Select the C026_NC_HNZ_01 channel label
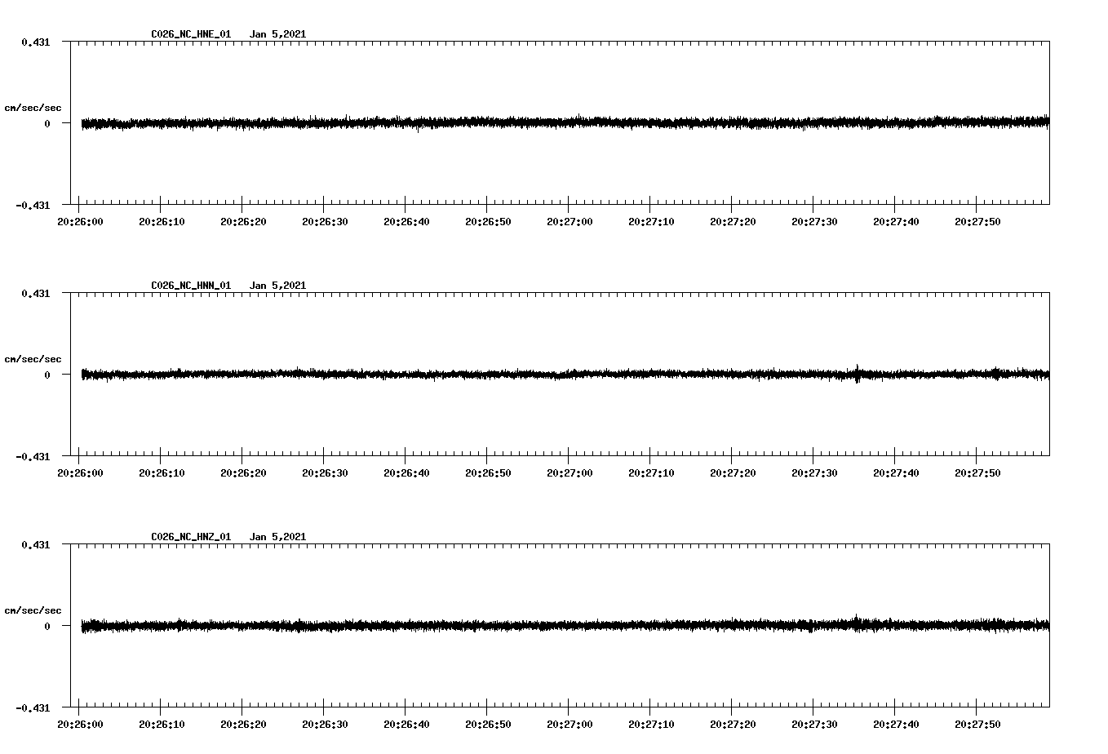Screen dimensions: 1108x754 point(189,536)
